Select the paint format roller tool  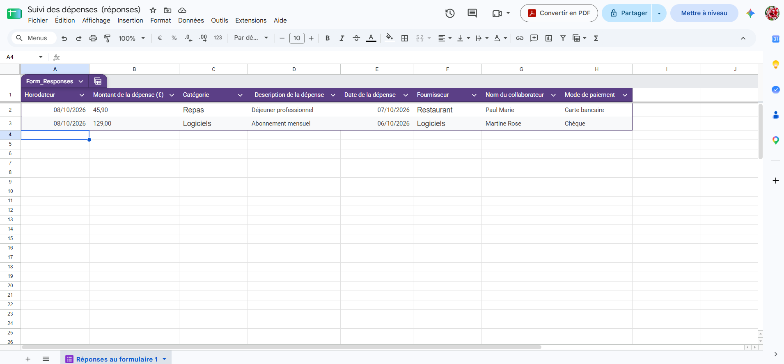pyautogui.click(x=107, y=38)
